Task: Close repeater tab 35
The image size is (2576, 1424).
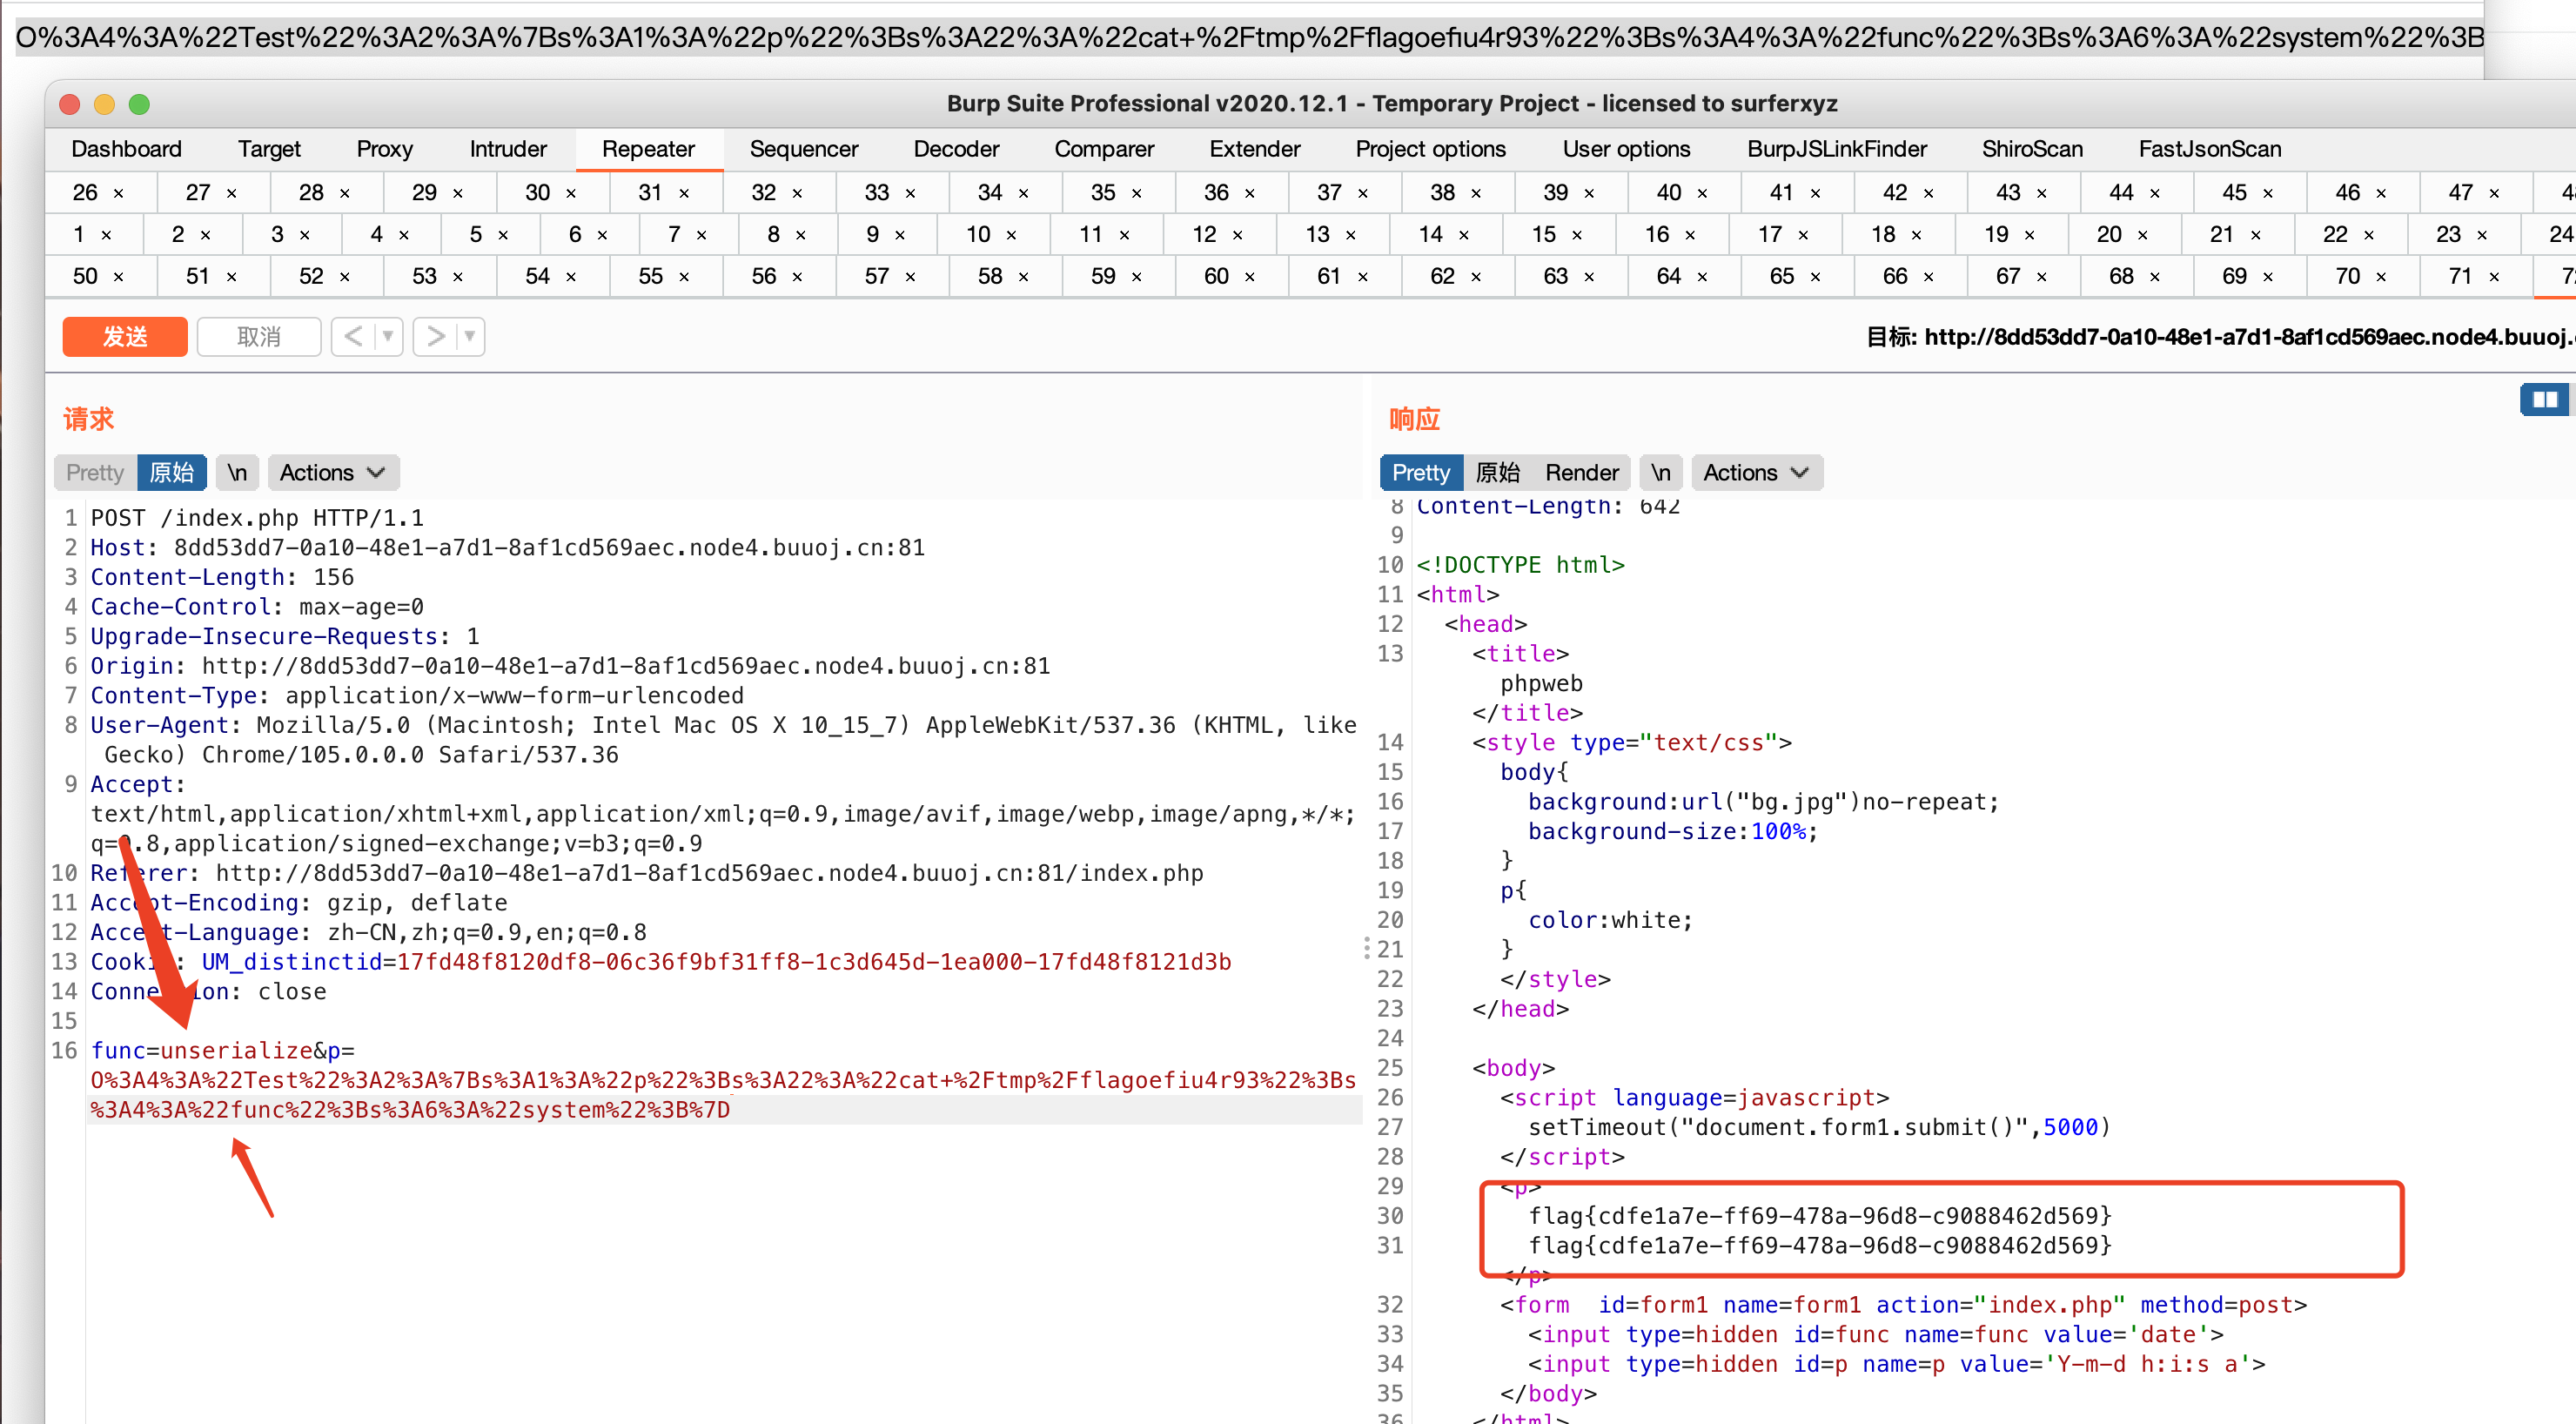Action: 1136,193
